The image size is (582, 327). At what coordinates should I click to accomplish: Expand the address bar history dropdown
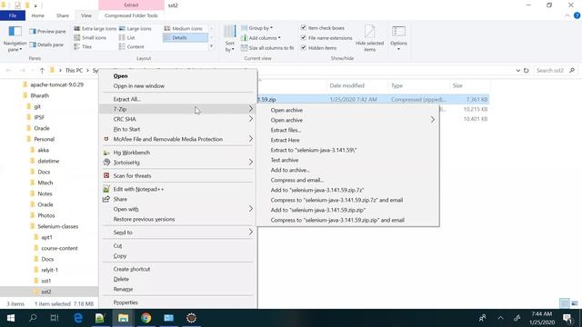[x=517, y=71]
